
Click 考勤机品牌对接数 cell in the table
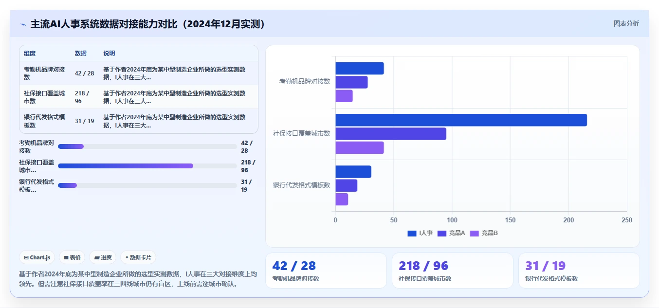[44, 73]
